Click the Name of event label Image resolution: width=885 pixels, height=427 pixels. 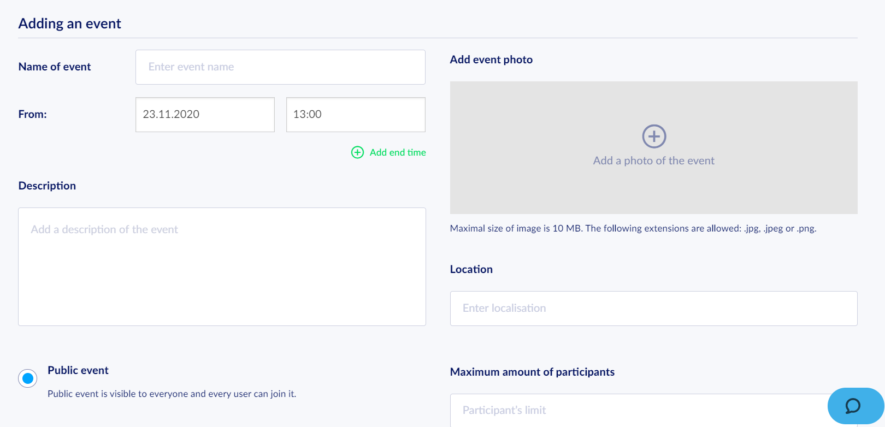click(x=55, y=67)
